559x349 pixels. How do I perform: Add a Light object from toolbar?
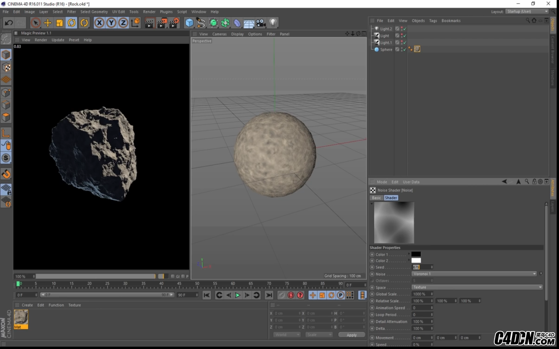click(273, 23)
